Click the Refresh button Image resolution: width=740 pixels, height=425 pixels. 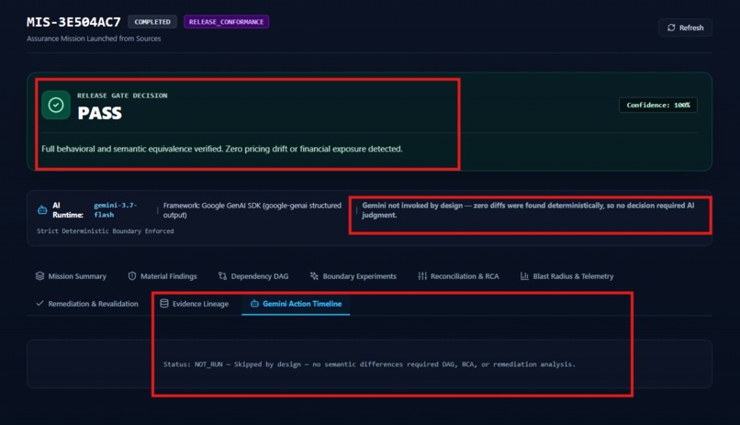tap(685, 28)
